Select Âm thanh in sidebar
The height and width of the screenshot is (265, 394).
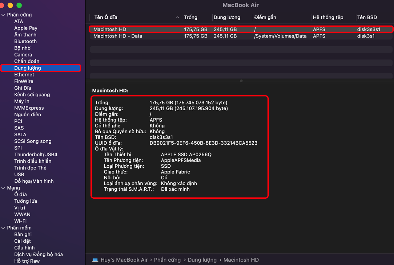[x=25, y=35]
